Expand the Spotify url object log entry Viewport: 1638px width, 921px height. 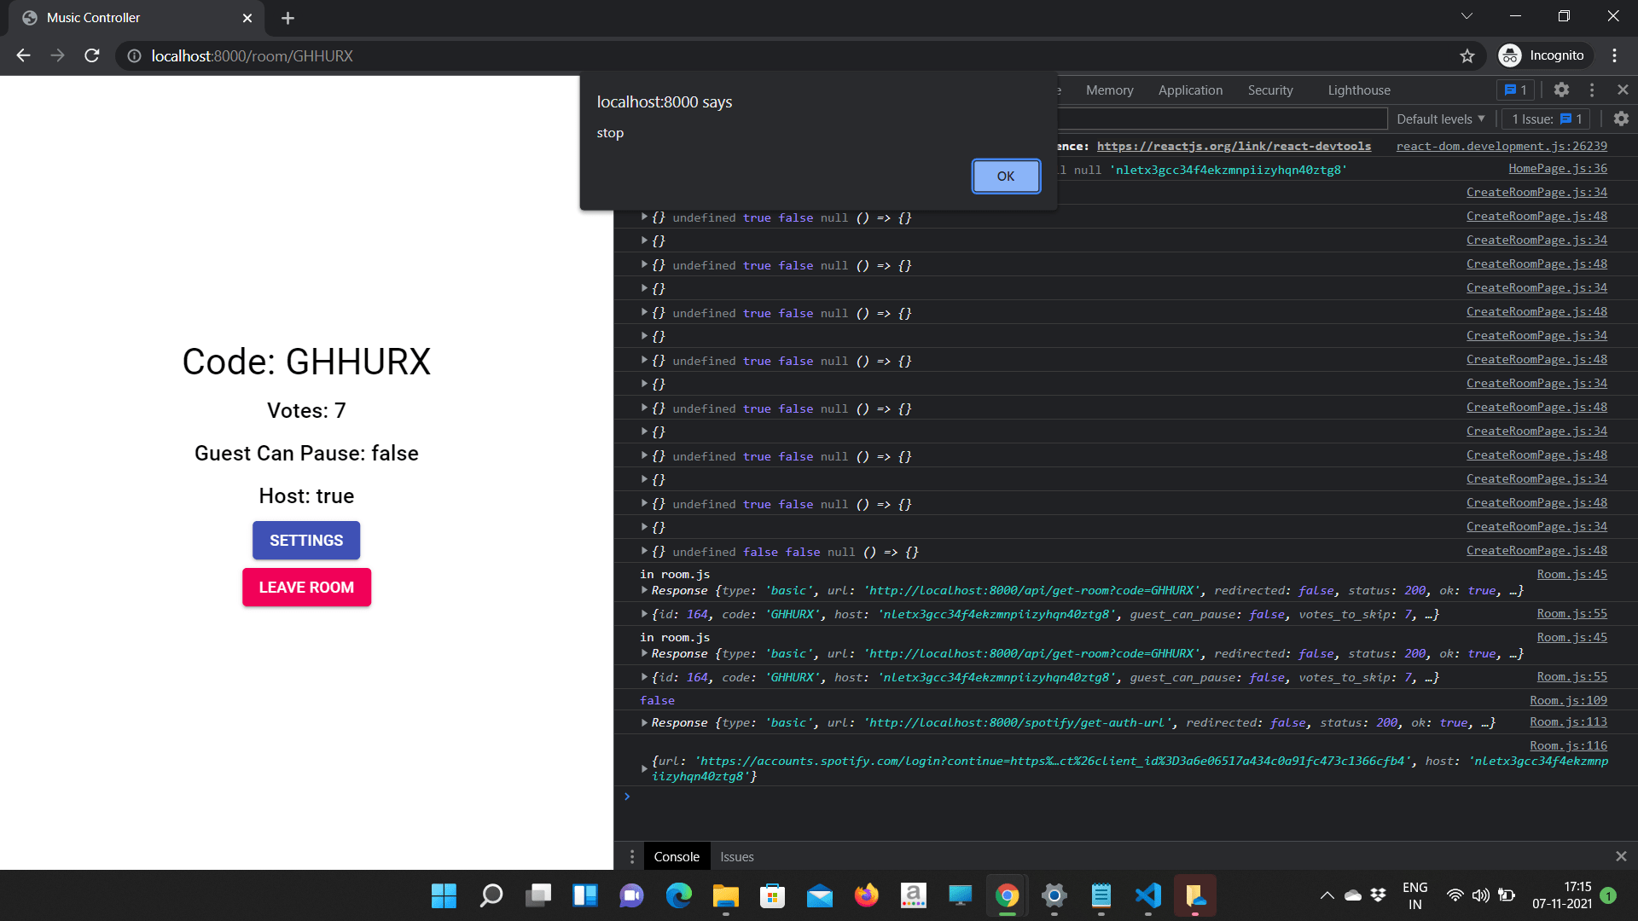click(644, 768)
